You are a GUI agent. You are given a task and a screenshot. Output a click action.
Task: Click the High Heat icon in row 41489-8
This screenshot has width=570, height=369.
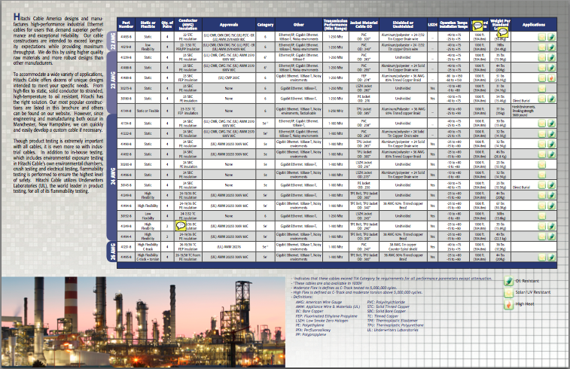pos(552,77)
